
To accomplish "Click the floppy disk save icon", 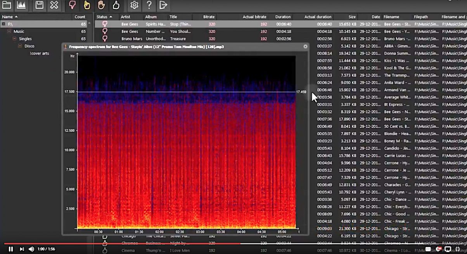I will tap(39, 5).
